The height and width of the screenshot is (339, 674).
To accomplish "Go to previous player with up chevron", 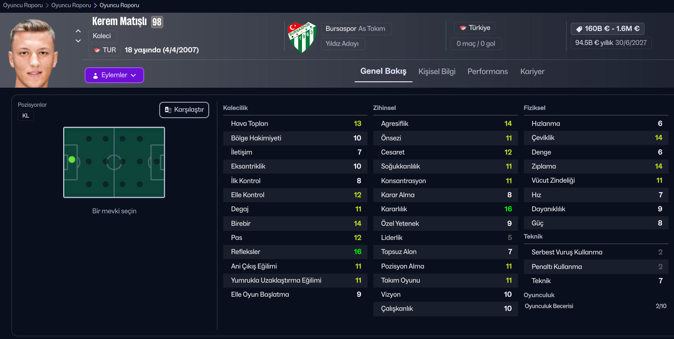I will click(x=78, y=31).
